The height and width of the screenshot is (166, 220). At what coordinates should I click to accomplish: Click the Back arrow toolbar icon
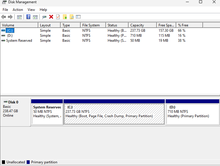click(x=4, y=17)
